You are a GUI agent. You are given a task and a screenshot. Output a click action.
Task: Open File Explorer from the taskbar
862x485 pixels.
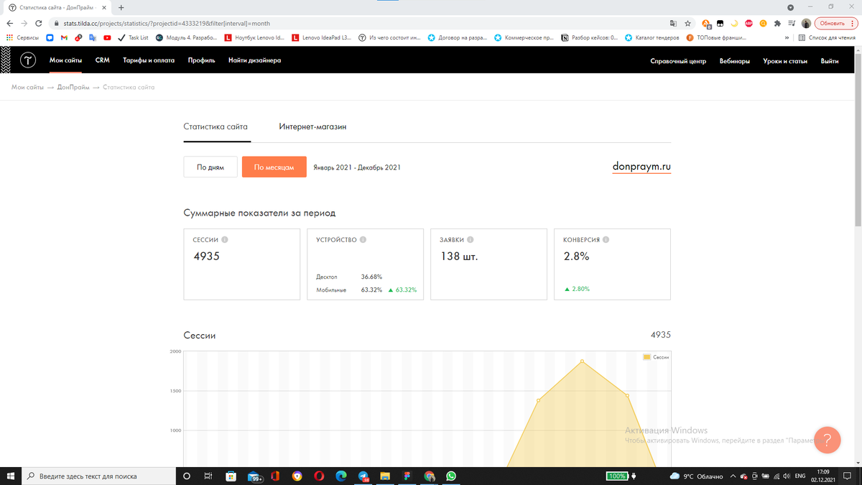[385, 476]
